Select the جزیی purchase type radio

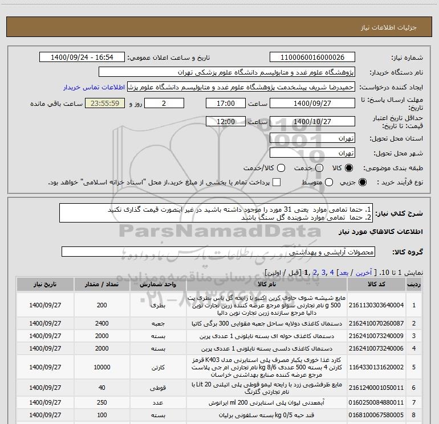(363, 182)
